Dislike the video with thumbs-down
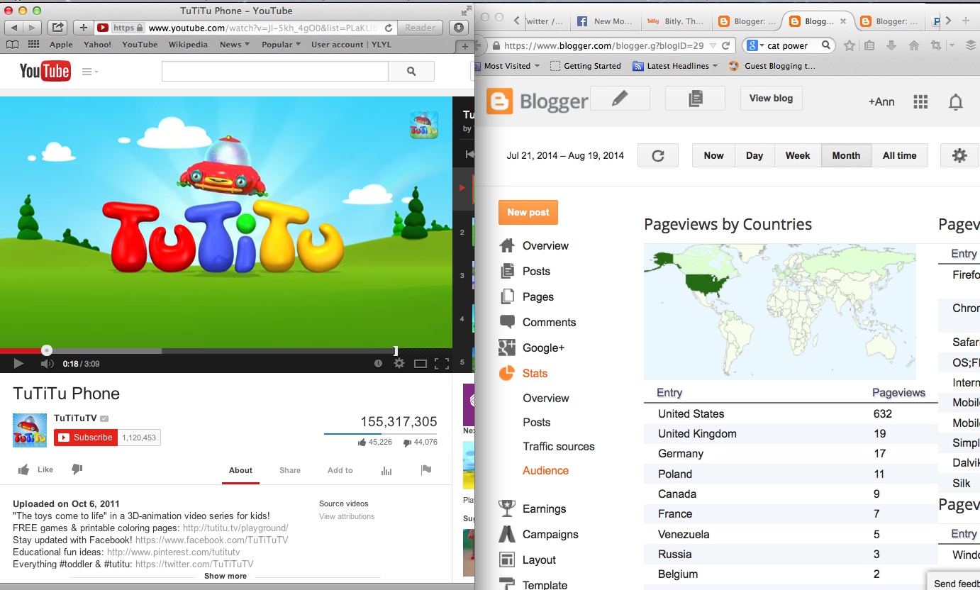The height and width of the screenshot is (590, 980). [77, 469]
